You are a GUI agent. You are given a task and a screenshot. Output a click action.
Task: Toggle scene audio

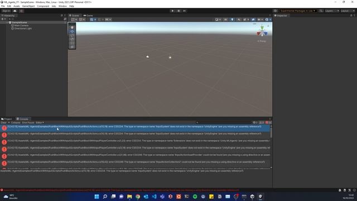pyautogui.click(x=239, y=20)
